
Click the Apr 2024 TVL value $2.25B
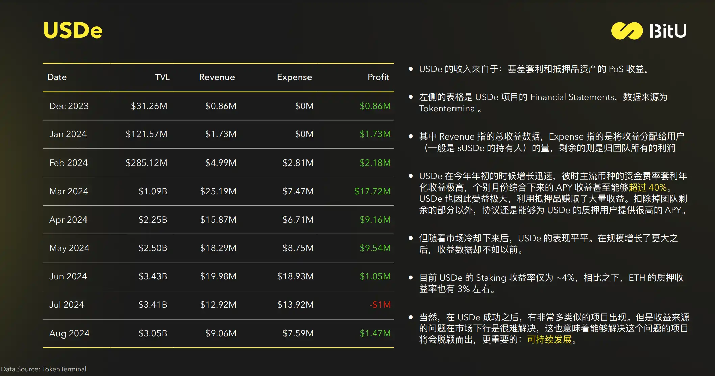point(153,220)
